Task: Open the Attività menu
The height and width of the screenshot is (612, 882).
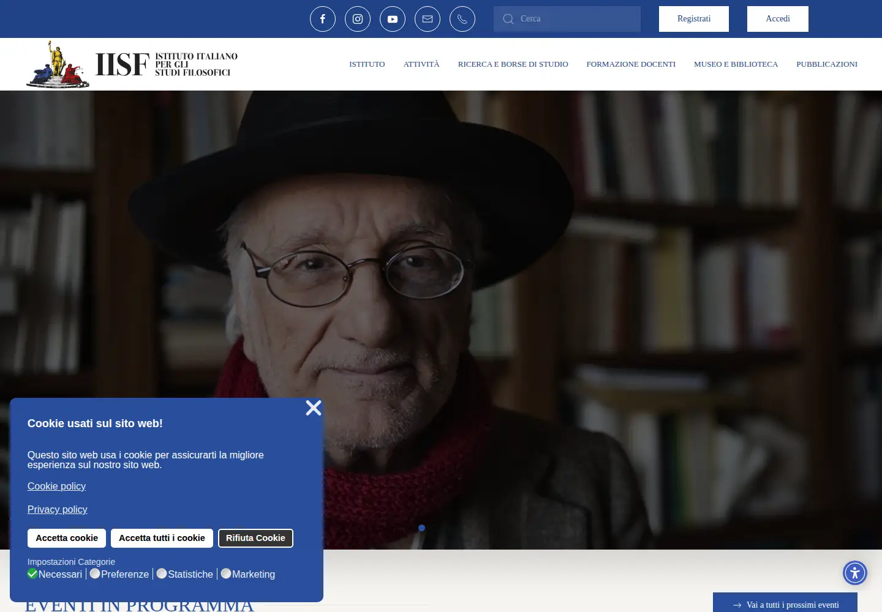Action: (x=421, y=64)
